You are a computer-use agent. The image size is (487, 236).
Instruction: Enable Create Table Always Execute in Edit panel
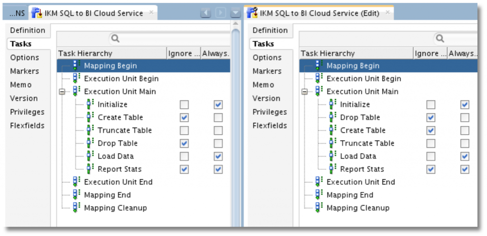pos(465,130)
